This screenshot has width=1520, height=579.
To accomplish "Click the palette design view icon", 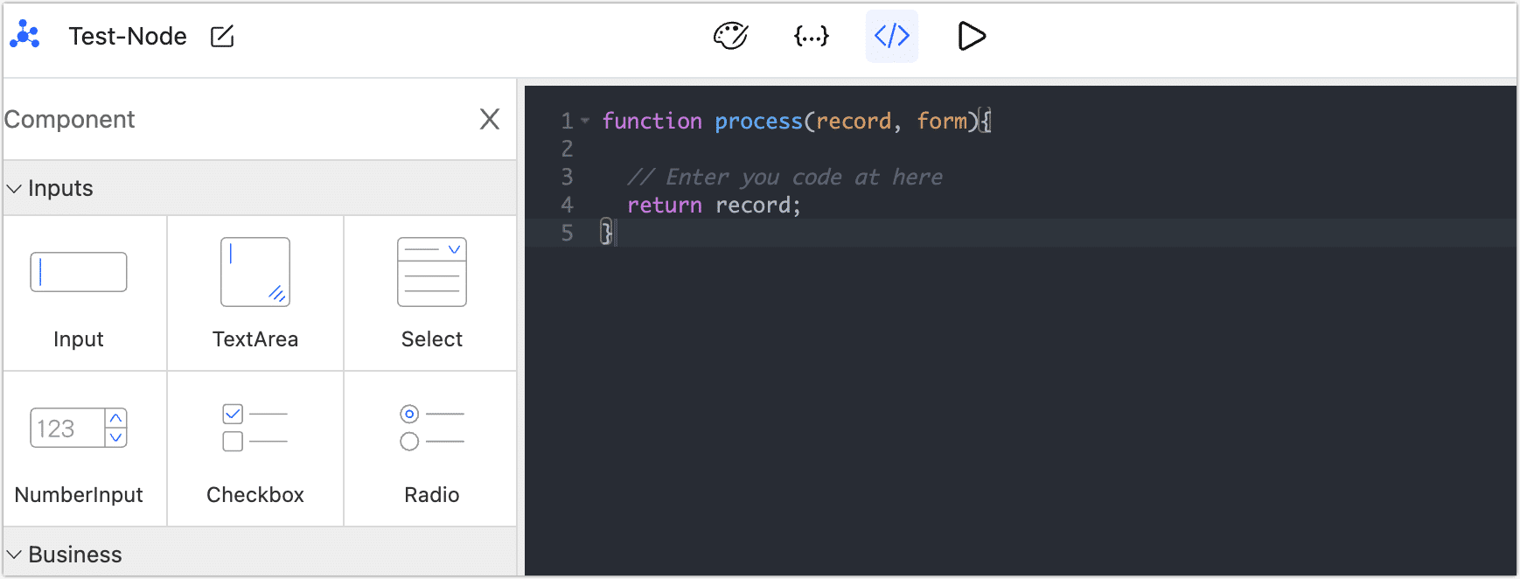I will [730, 36].
